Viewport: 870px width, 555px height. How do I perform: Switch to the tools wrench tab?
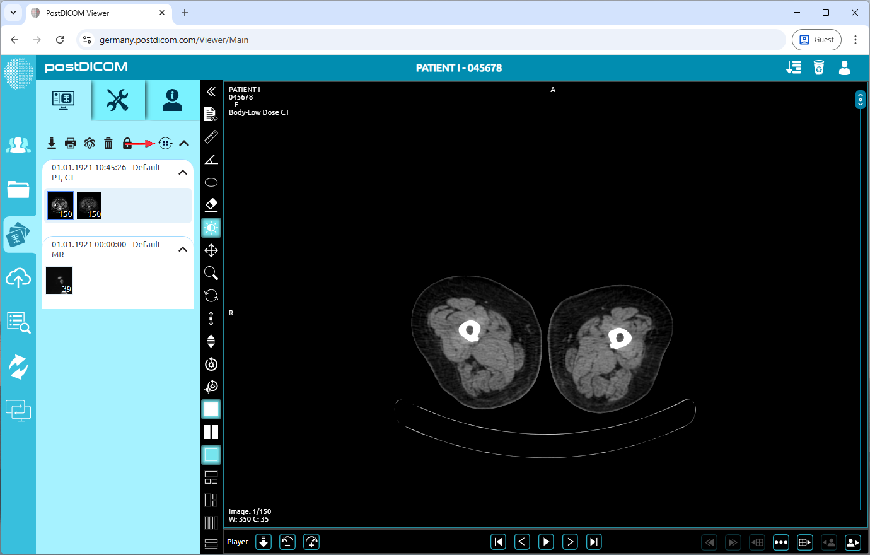[118, 100]
